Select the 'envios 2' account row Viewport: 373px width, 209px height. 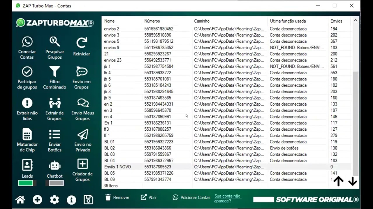click(x=227, y=29)
